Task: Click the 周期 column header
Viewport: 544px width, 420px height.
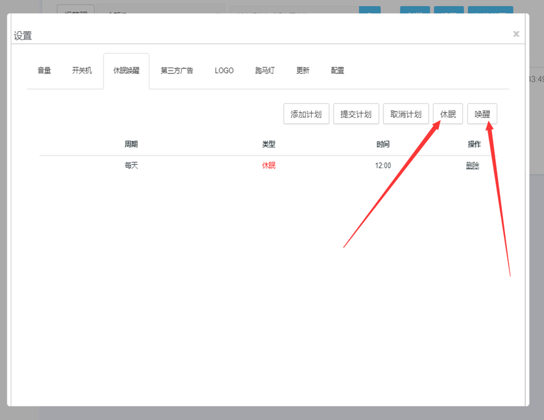Action: 131,144
